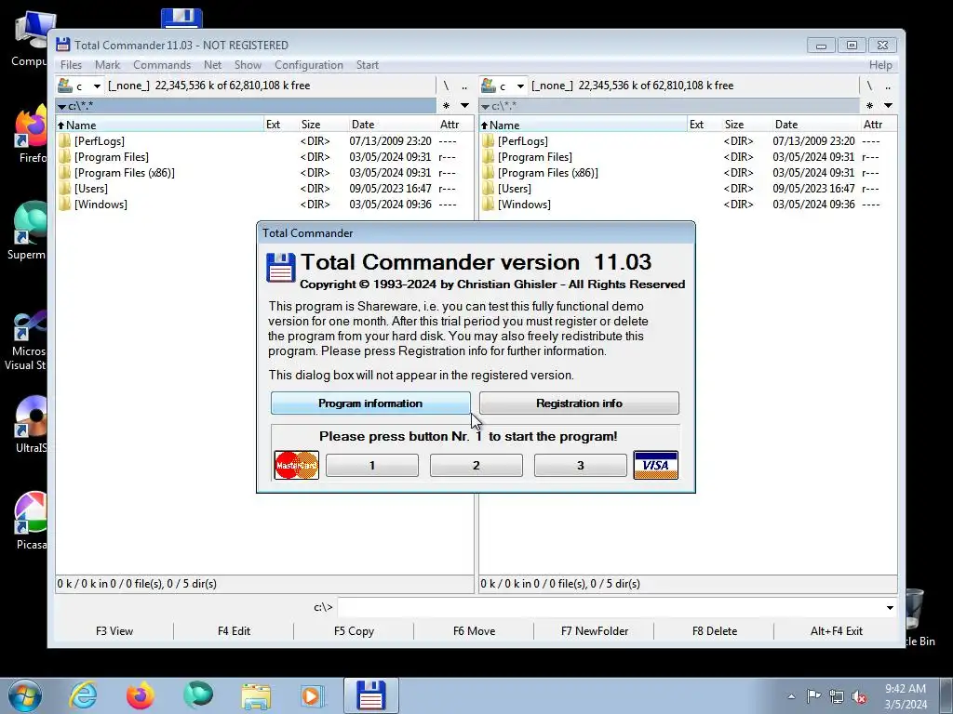Open the Help menu
The image size is (953, 714).
[x=880, y=65]
